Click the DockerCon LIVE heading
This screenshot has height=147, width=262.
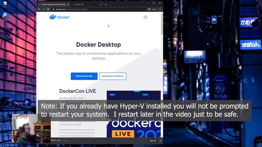78,91
